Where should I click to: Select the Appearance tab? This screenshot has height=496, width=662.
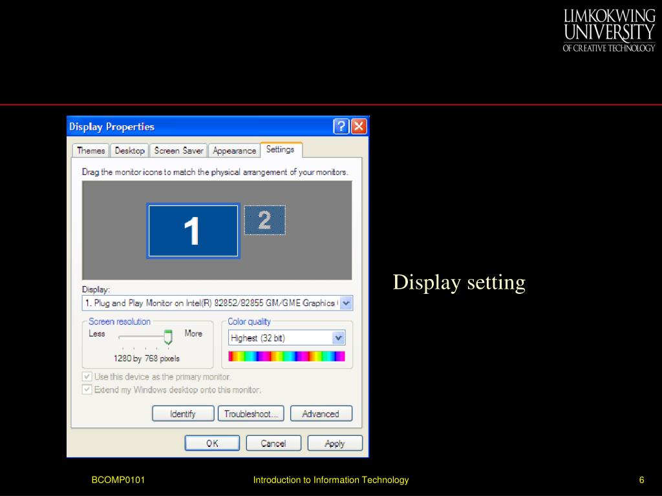[x=234, y=150]
